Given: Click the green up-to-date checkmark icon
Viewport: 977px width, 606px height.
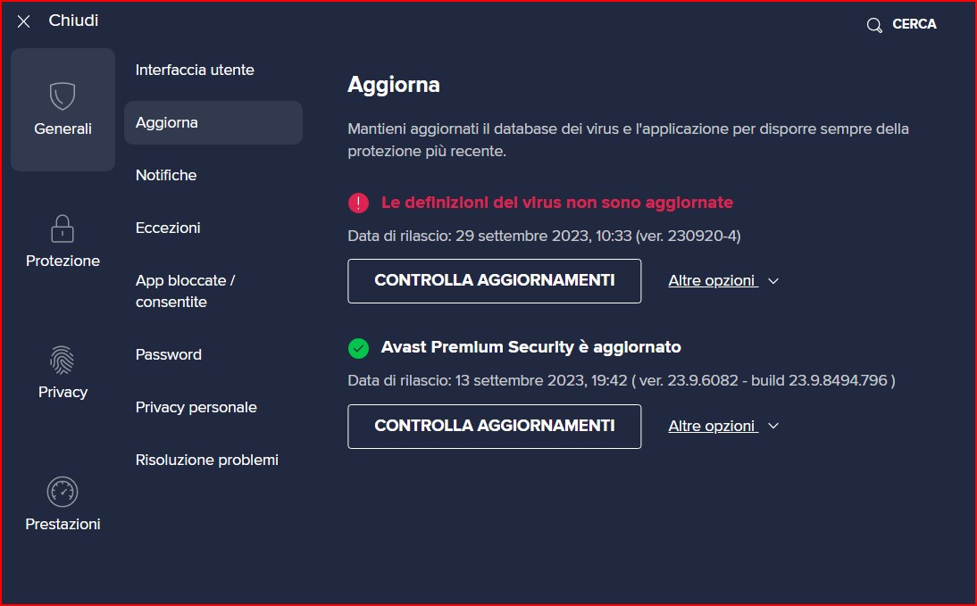Looking at the screenshot, I should 358,348.
